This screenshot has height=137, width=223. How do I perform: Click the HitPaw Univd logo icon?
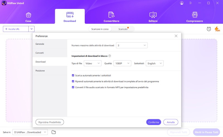click(x=4, y=3)
